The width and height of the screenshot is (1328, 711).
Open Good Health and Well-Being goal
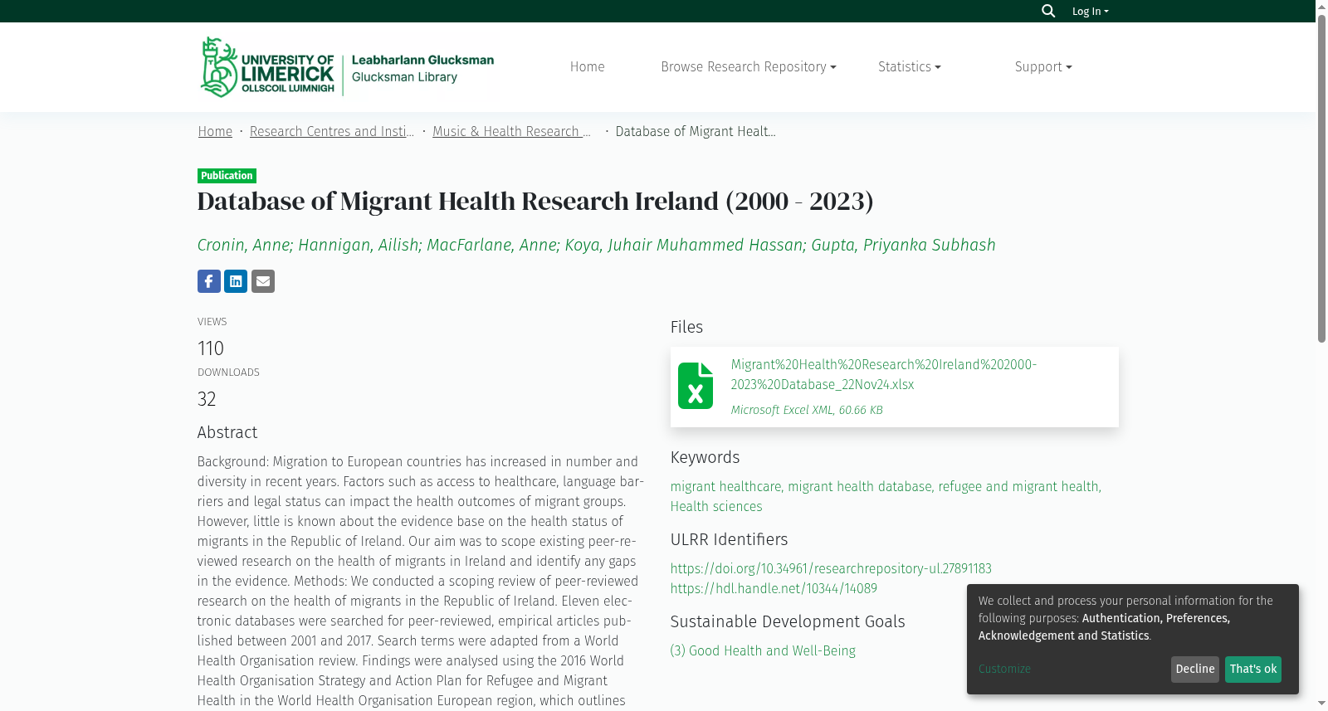tap(763, 650)
